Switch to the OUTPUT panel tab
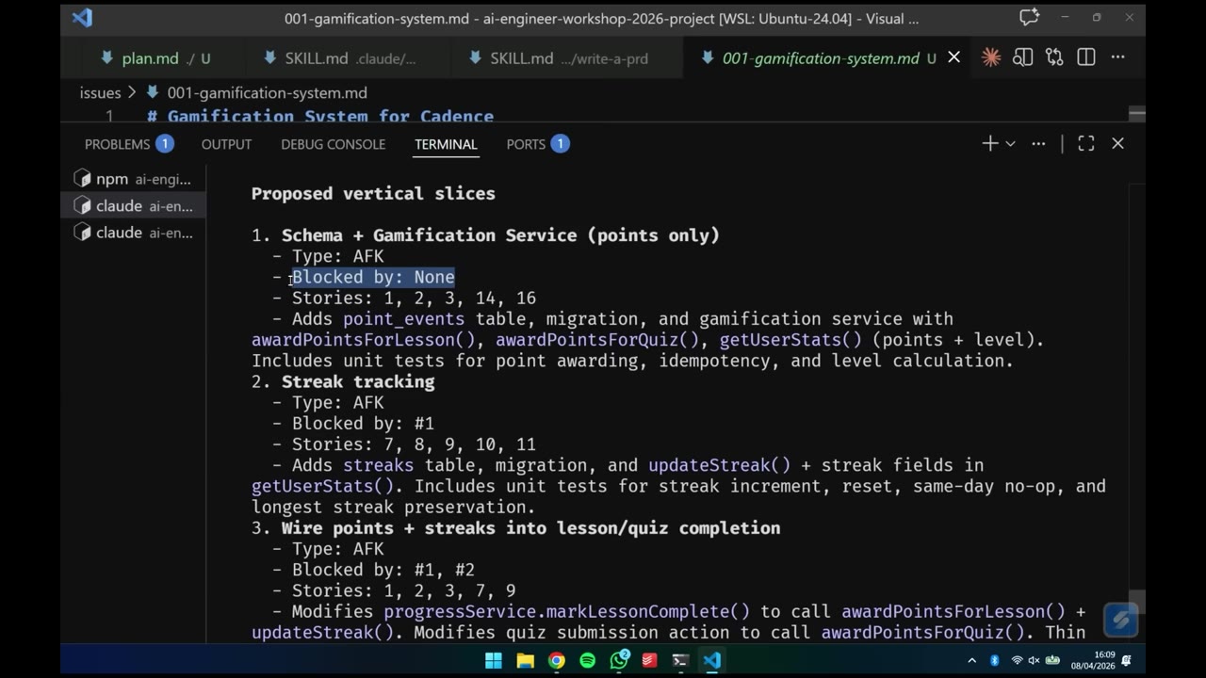Screen dimensions: 1206x678 pos(226,144)
